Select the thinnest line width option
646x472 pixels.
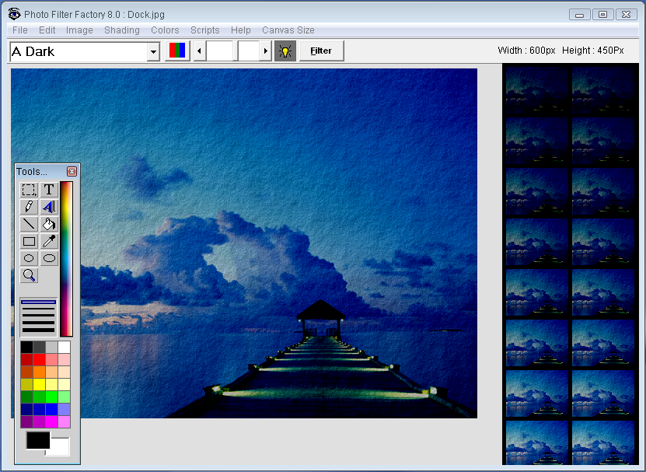[x=38, y=302]
